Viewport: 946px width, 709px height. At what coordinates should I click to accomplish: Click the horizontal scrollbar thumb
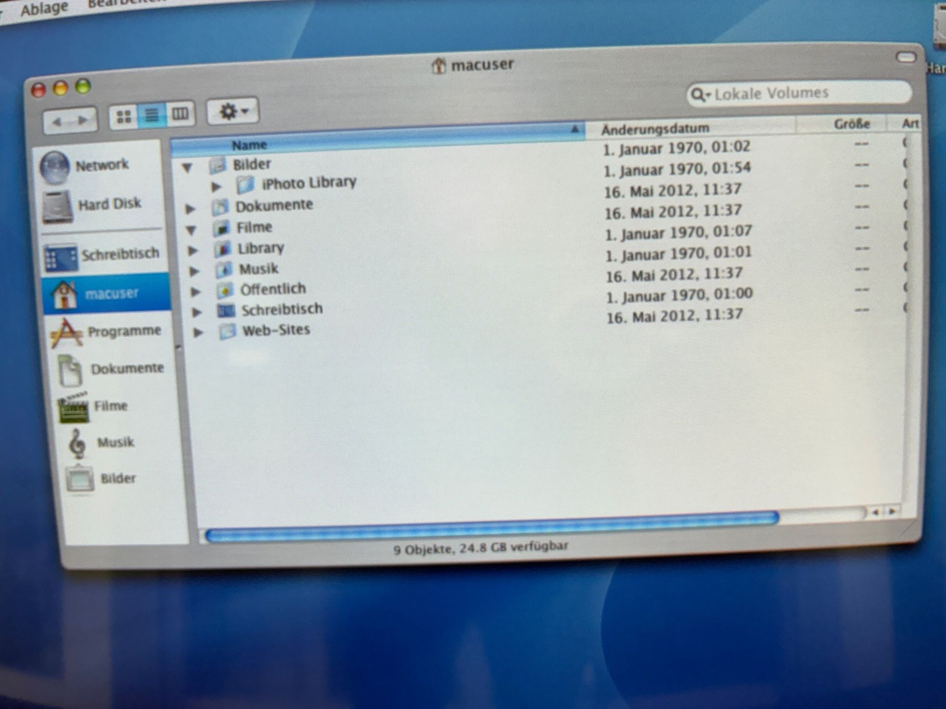pyautogui.click(x=492, y=527)
